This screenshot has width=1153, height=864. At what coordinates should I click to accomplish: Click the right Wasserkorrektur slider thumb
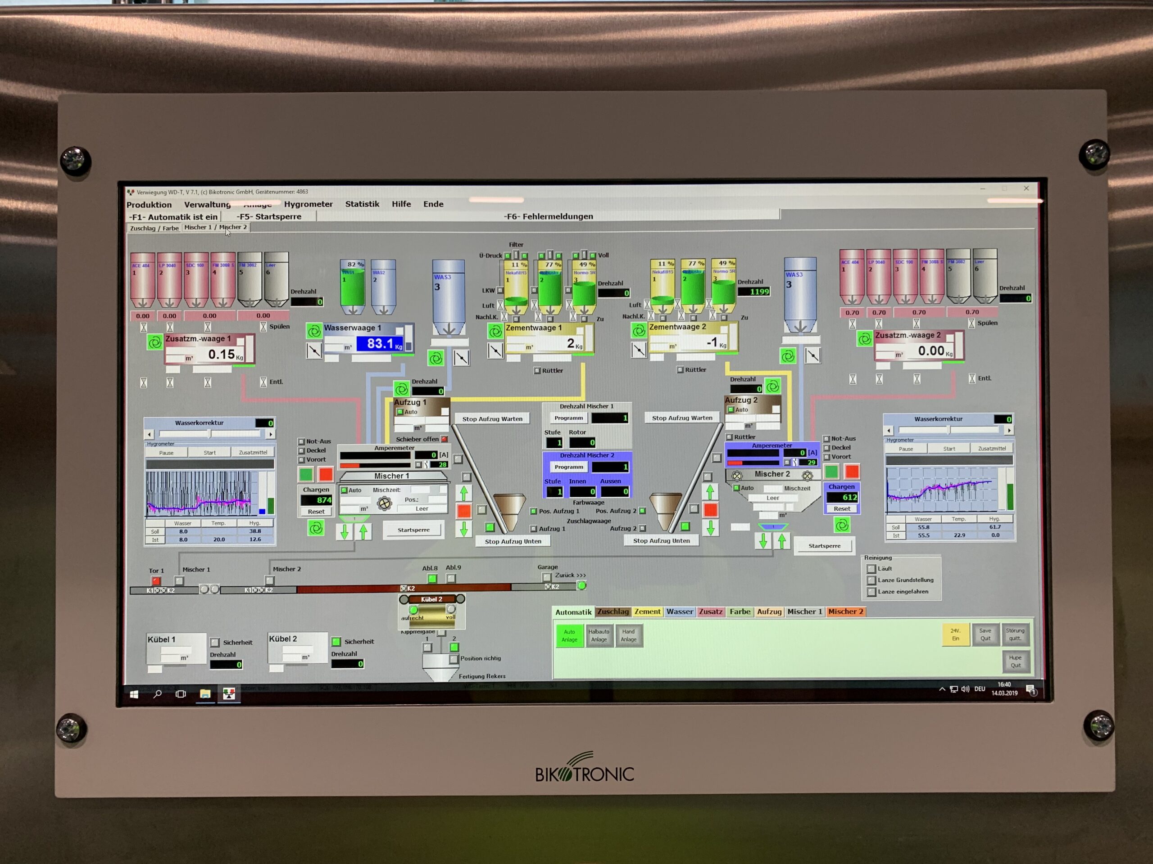949,430
